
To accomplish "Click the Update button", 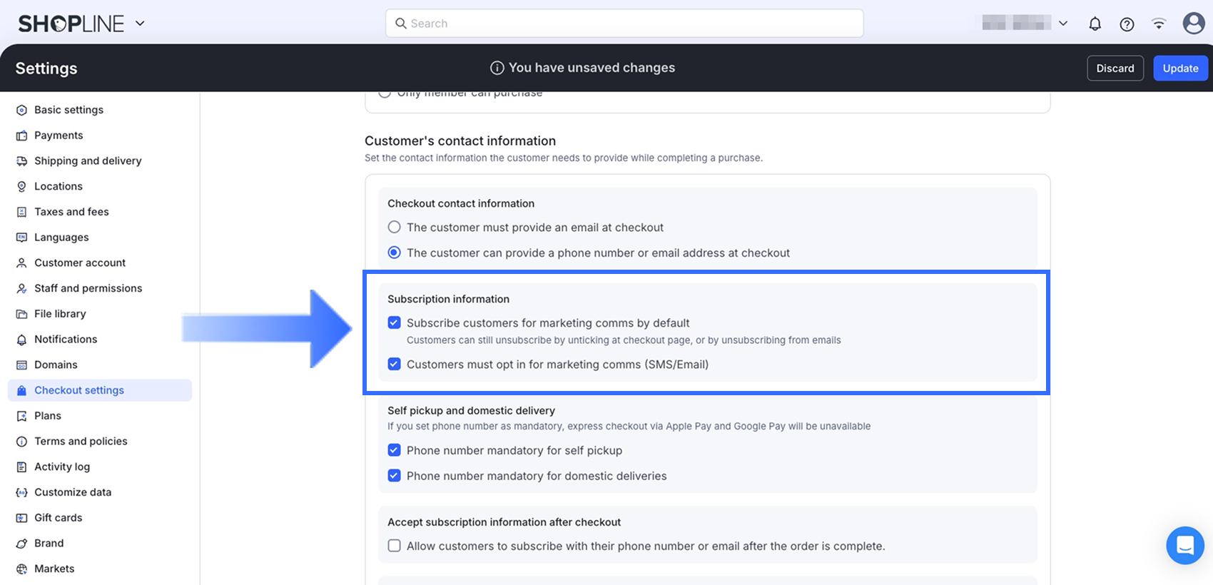I will click(x=1180, y=68).
